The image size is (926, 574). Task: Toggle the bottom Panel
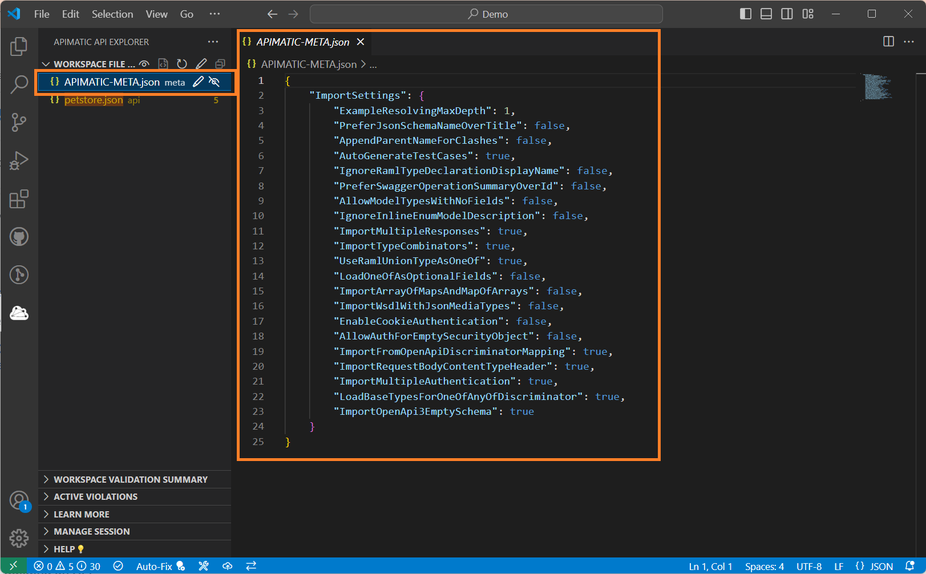(766, 14)
